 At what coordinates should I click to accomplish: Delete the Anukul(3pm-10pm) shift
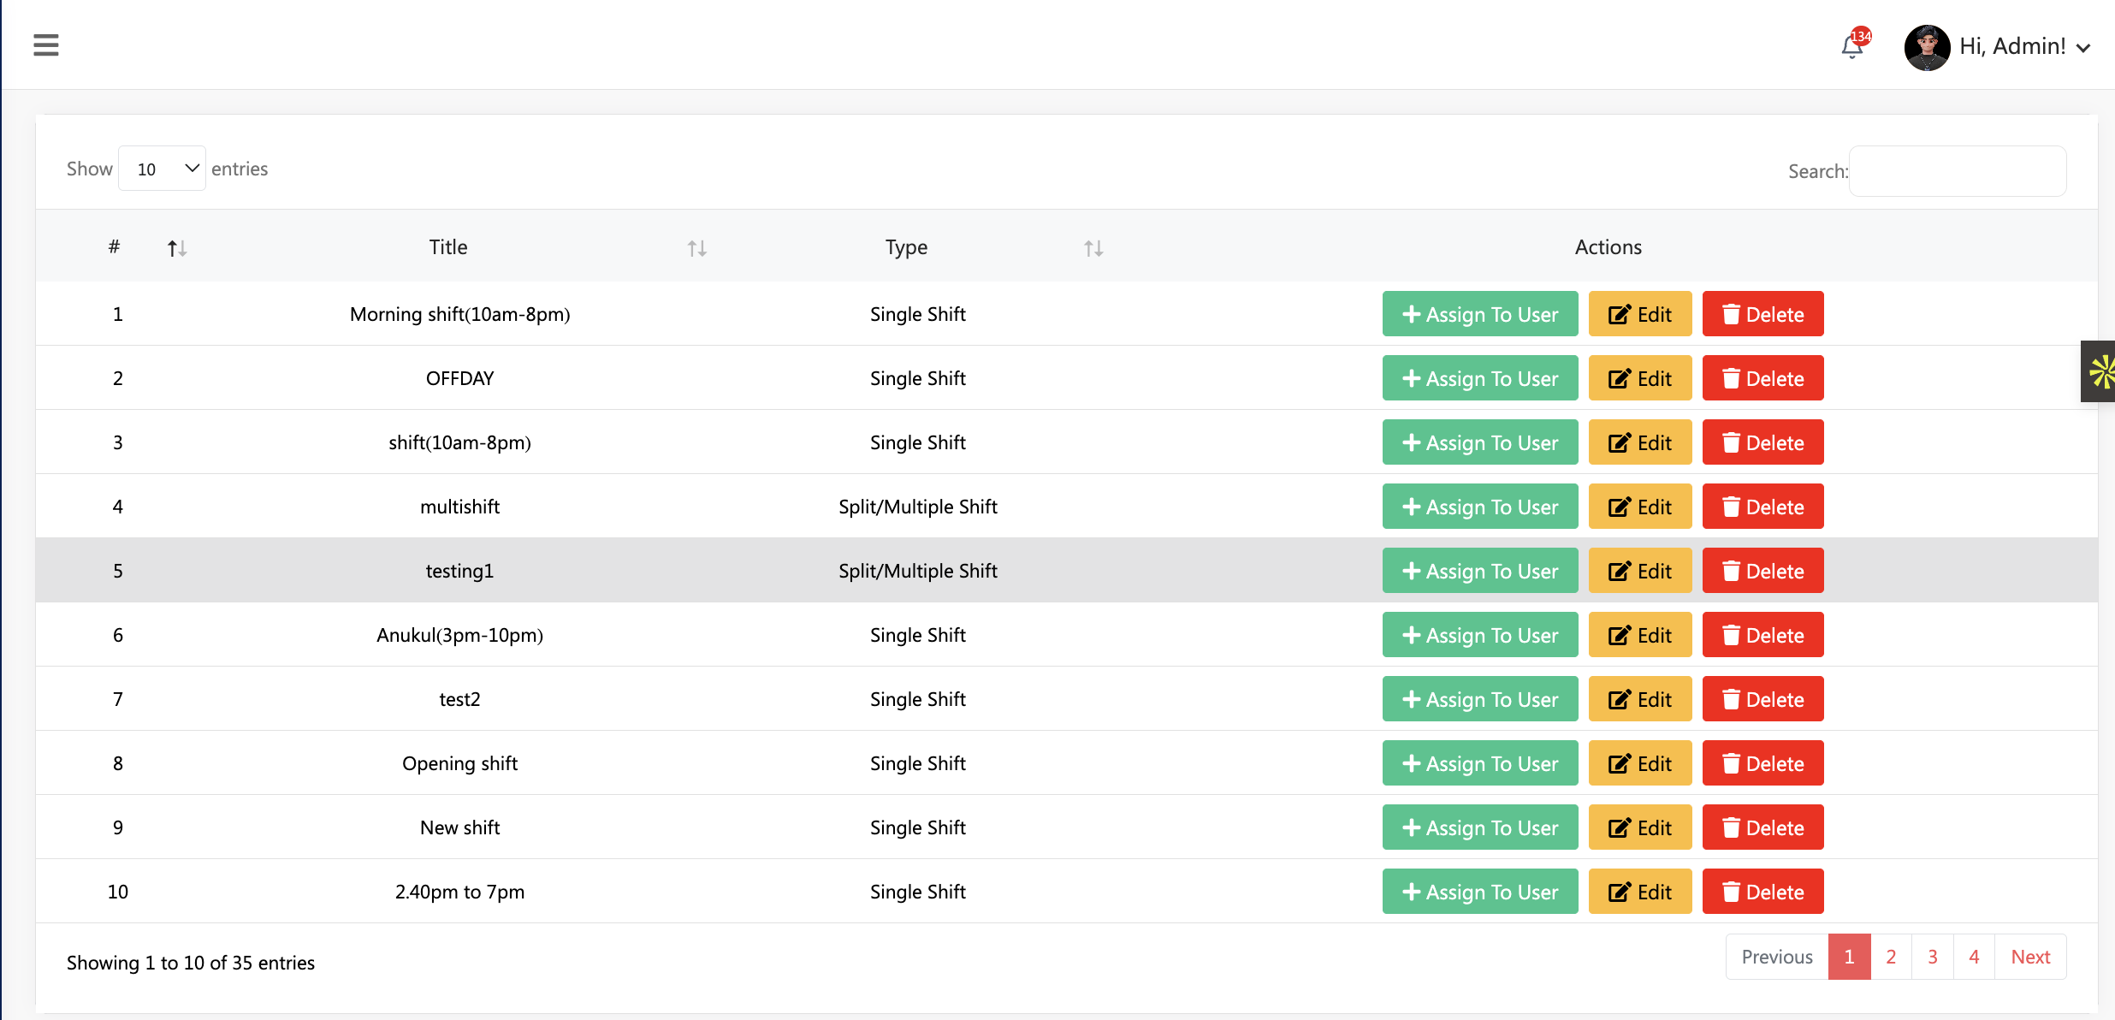(1762, 635)
